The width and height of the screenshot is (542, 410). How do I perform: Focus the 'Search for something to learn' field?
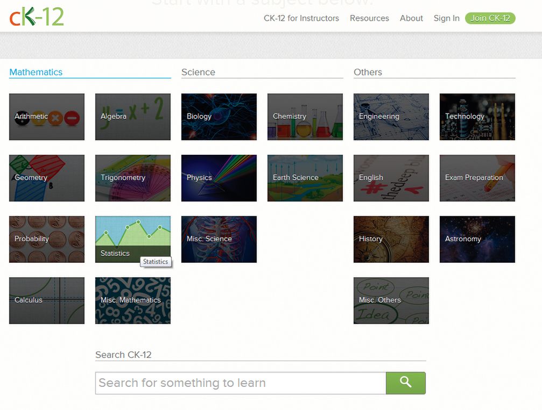tap(241, 383)
